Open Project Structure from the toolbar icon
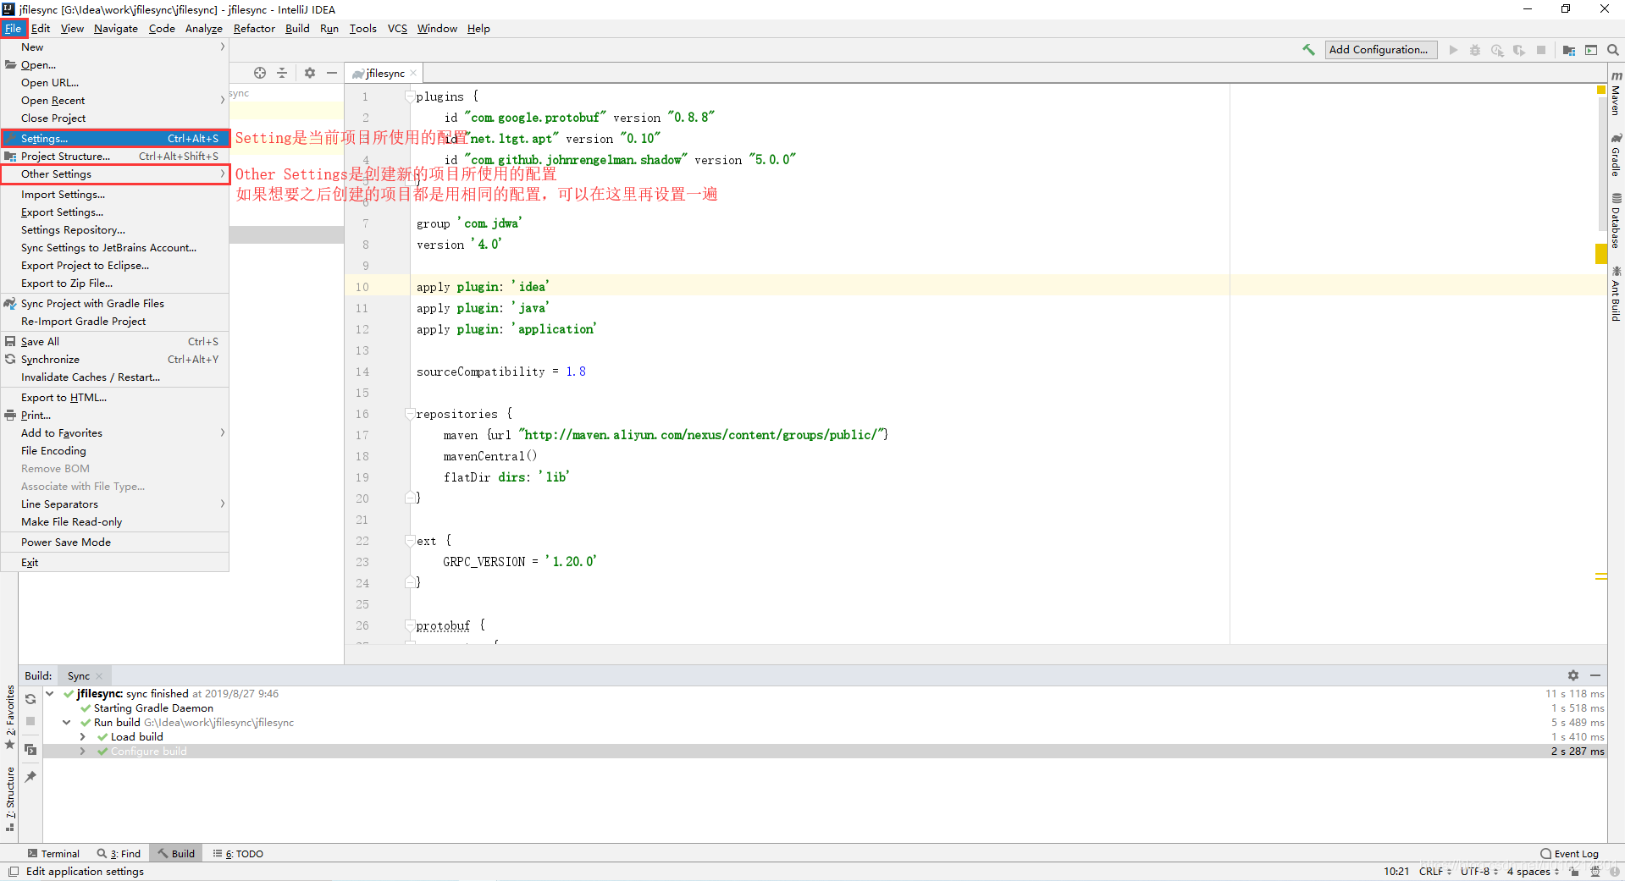Image resolution: width=1625 pixels, height=881 pixels. 1569,50
